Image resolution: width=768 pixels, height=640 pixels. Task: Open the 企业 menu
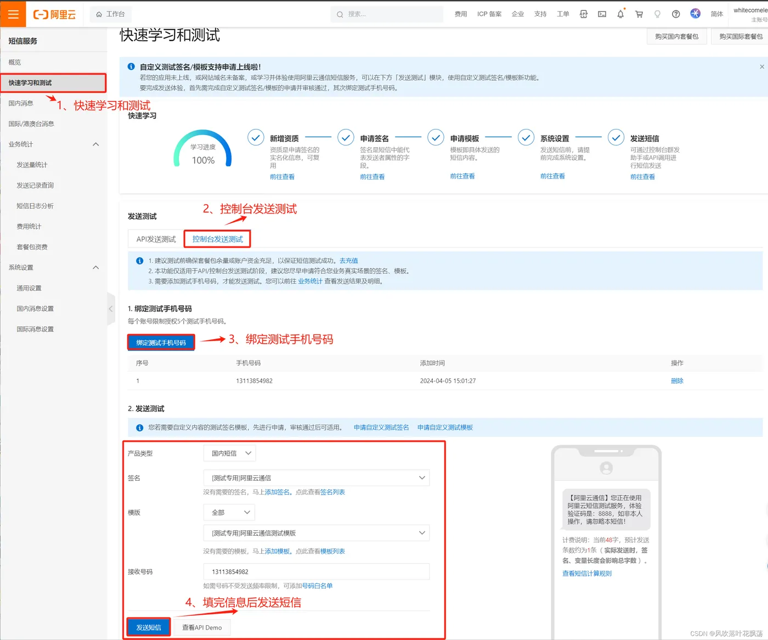[x=518, y=14]
